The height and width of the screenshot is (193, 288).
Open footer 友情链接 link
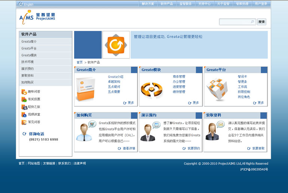click(x=49, y=163)
